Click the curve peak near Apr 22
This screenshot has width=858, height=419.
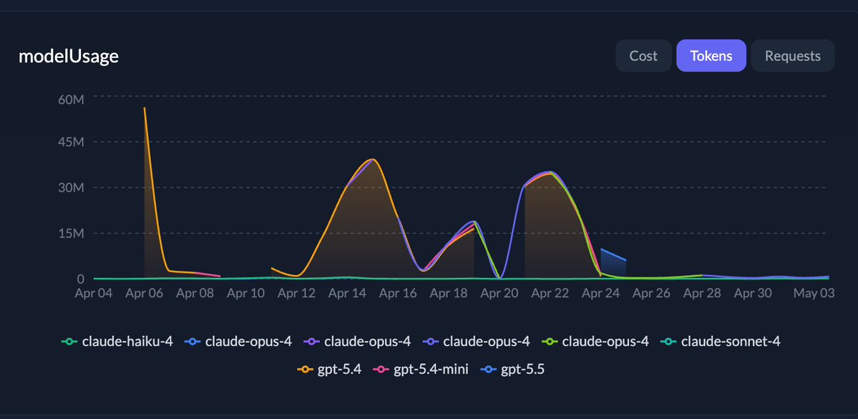(x=550, y=173)
